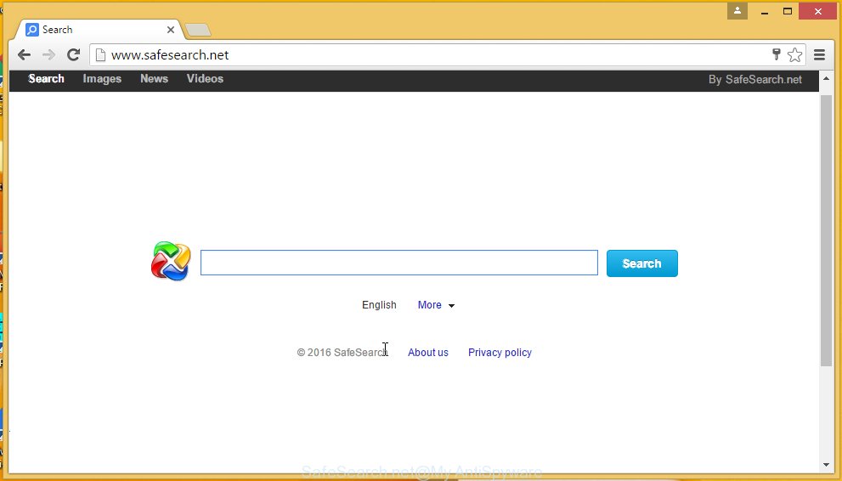Open the saved password key icon
Screen dimensions: 842x481
click(776, 54)
